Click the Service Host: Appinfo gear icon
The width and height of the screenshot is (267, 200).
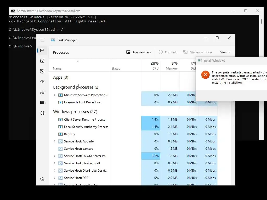coord(60,141)
